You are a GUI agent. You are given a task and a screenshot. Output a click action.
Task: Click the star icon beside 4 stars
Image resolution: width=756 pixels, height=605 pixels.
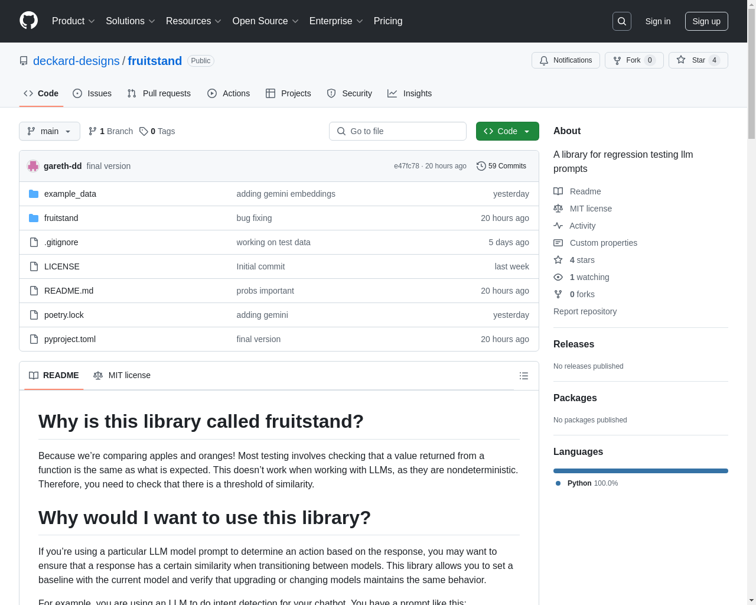pos(558,260)
